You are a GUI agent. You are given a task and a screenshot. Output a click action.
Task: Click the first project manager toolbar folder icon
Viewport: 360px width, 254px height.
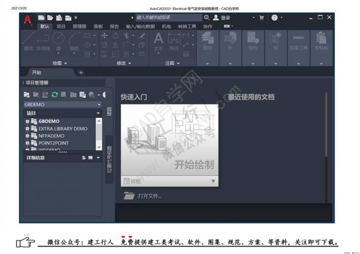tap(27, 95)
